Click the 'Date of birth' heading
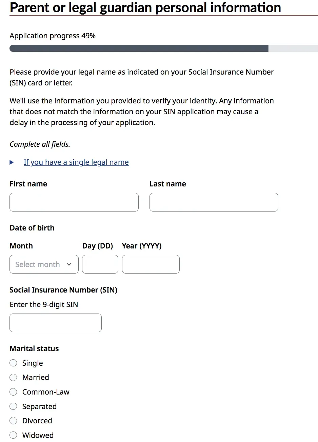 click(32, 228)
